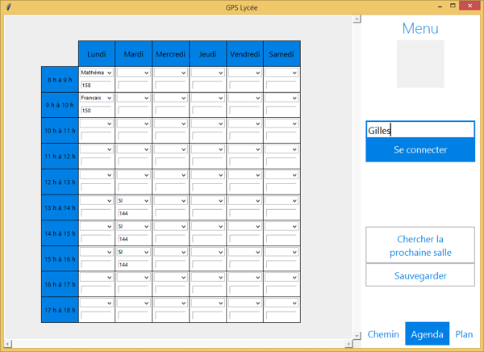Click room field 144 for Mardi 14 h
Viewport: 484px width, 352px height.
coord(133,239)
